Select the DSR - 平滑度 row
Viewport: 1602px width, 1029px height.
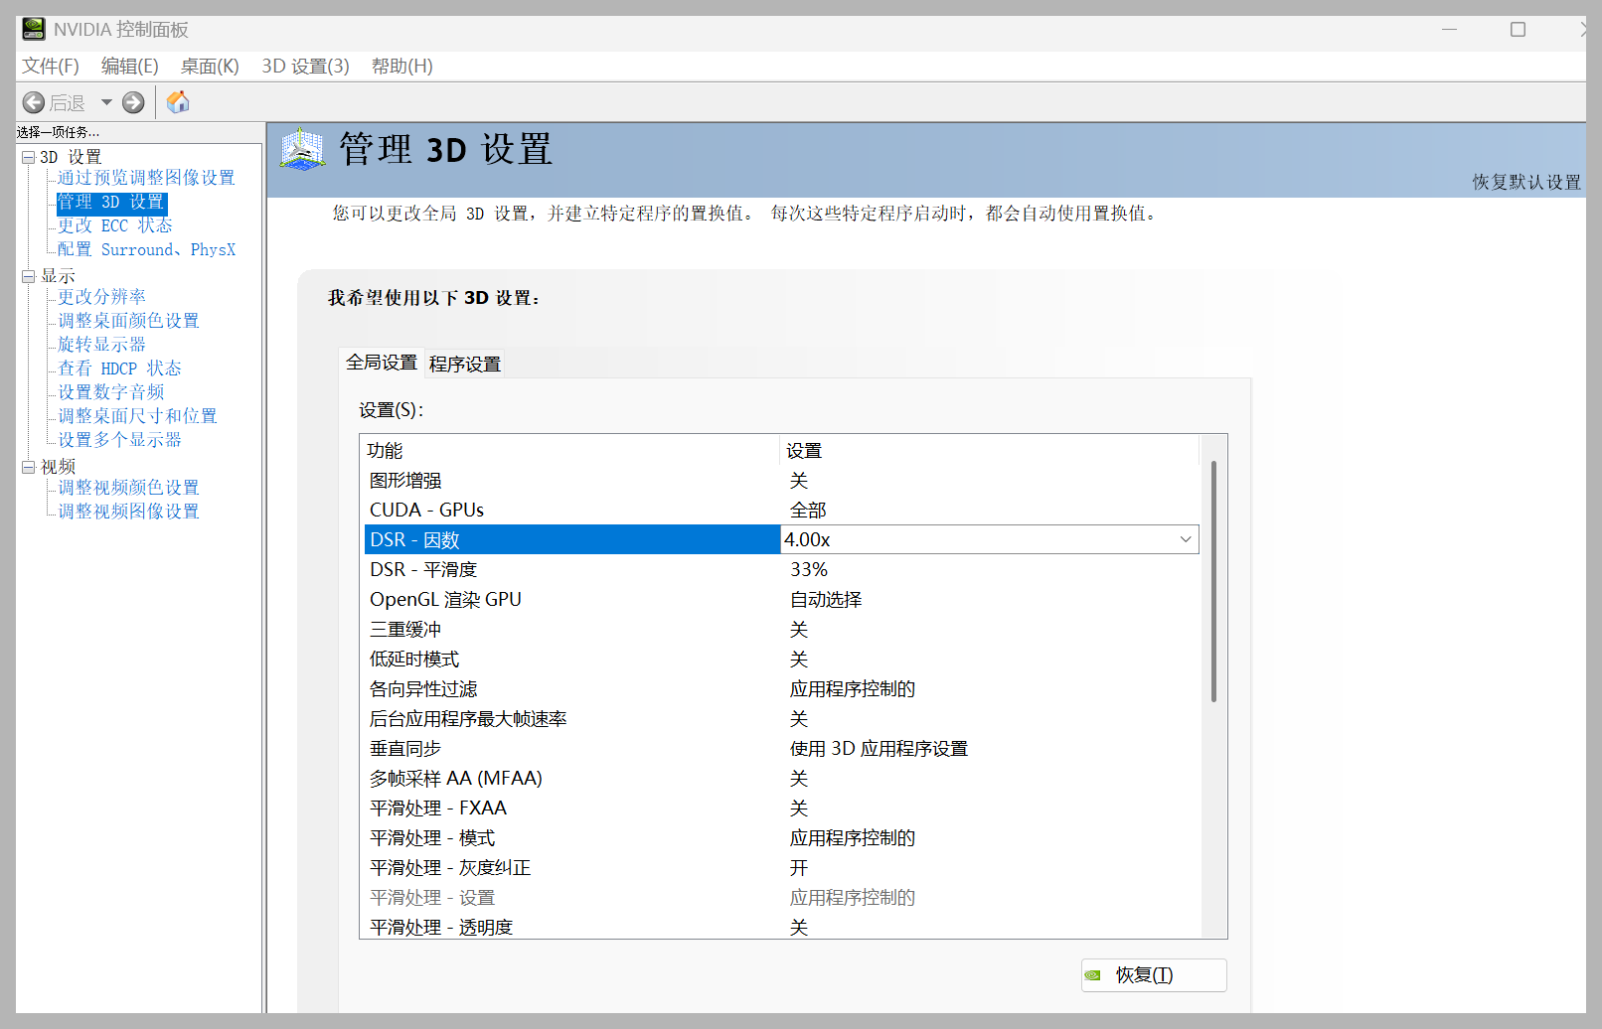[781, 569]
